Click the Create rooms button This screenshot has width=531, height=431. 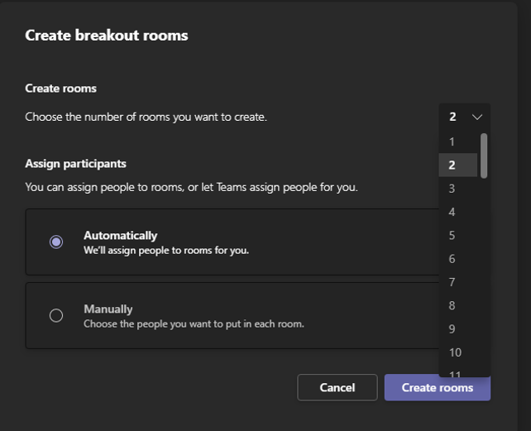pyautogui.click(x=437, y=387)
